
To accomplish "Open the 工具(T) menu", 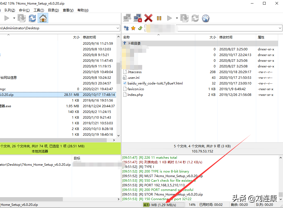I will (39, 10).
